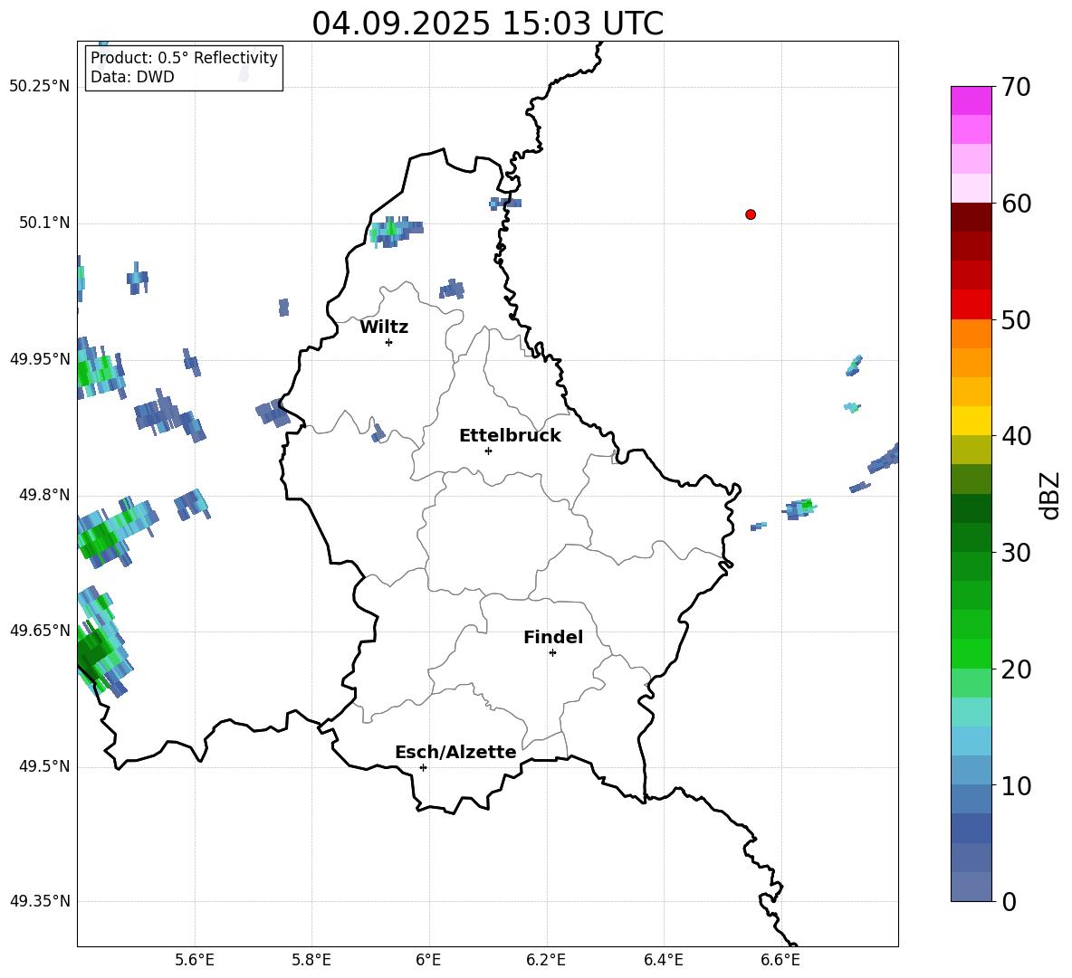Click the 49.35°N latitude label

(x=39, y=901)
